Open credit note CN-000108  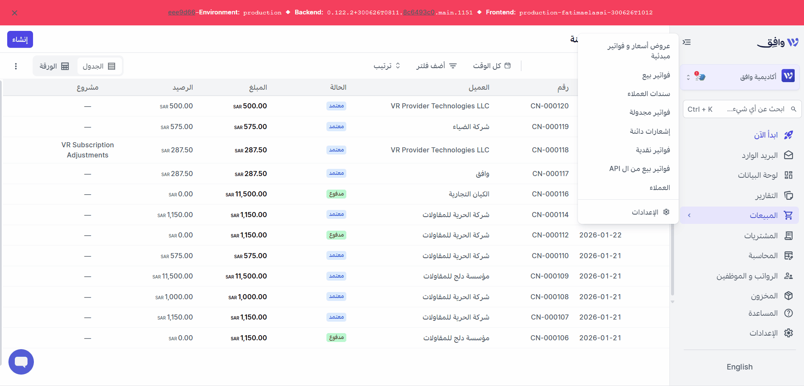pos(550,297)
